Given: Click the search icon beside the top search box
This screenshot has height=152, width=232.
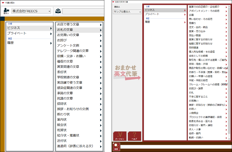Looking at the screenshot, I should click(58, 11).
